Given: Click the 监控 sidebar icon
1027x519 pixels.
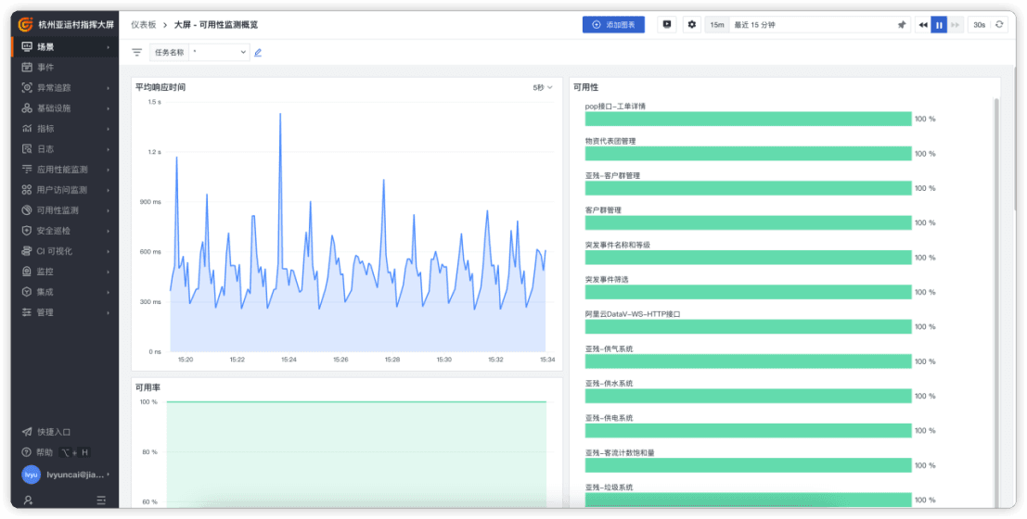Looking at the screenshot, I should click(27, 272).
